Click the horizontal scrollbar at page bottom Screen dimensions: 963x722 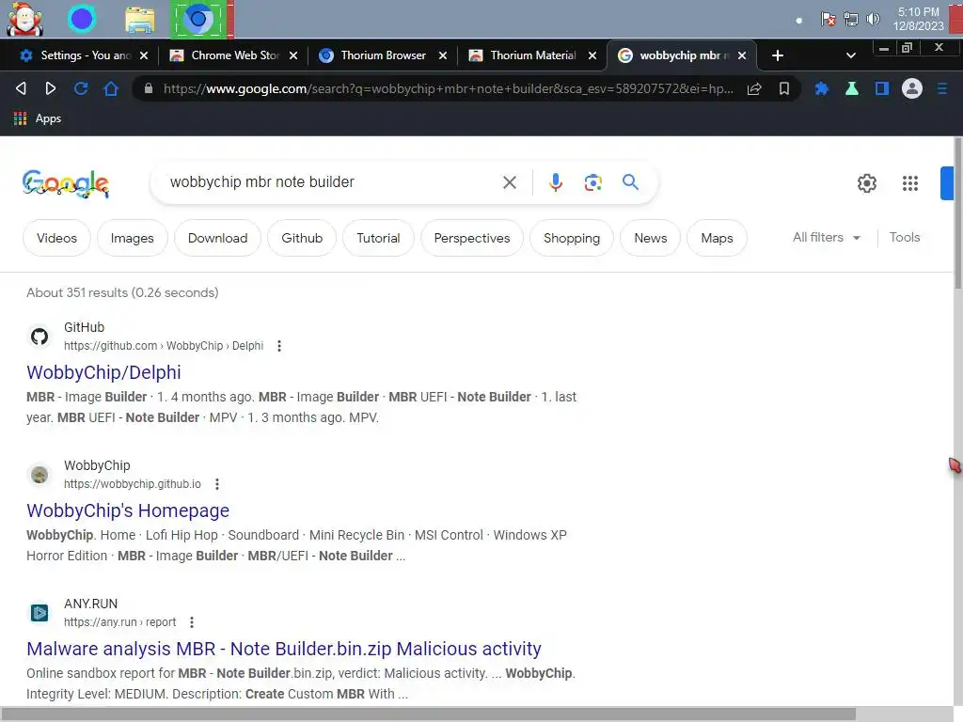[x=428, y=714]
